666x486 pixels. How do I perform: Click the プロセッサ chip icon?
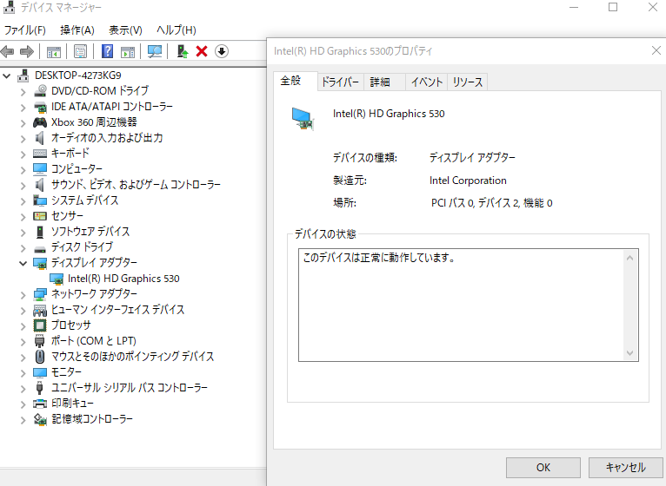click(40, 325)
